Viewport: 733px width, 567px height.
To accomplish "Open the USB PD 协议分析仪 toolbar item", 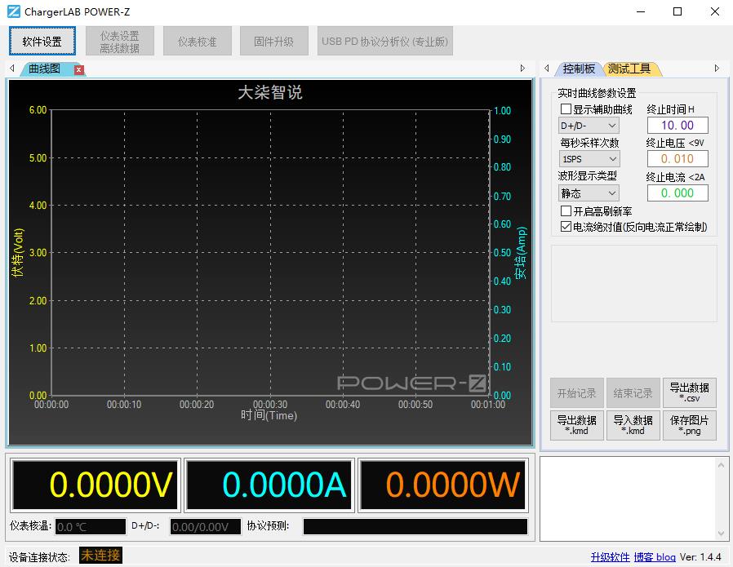I will click(x=384, y=40).
